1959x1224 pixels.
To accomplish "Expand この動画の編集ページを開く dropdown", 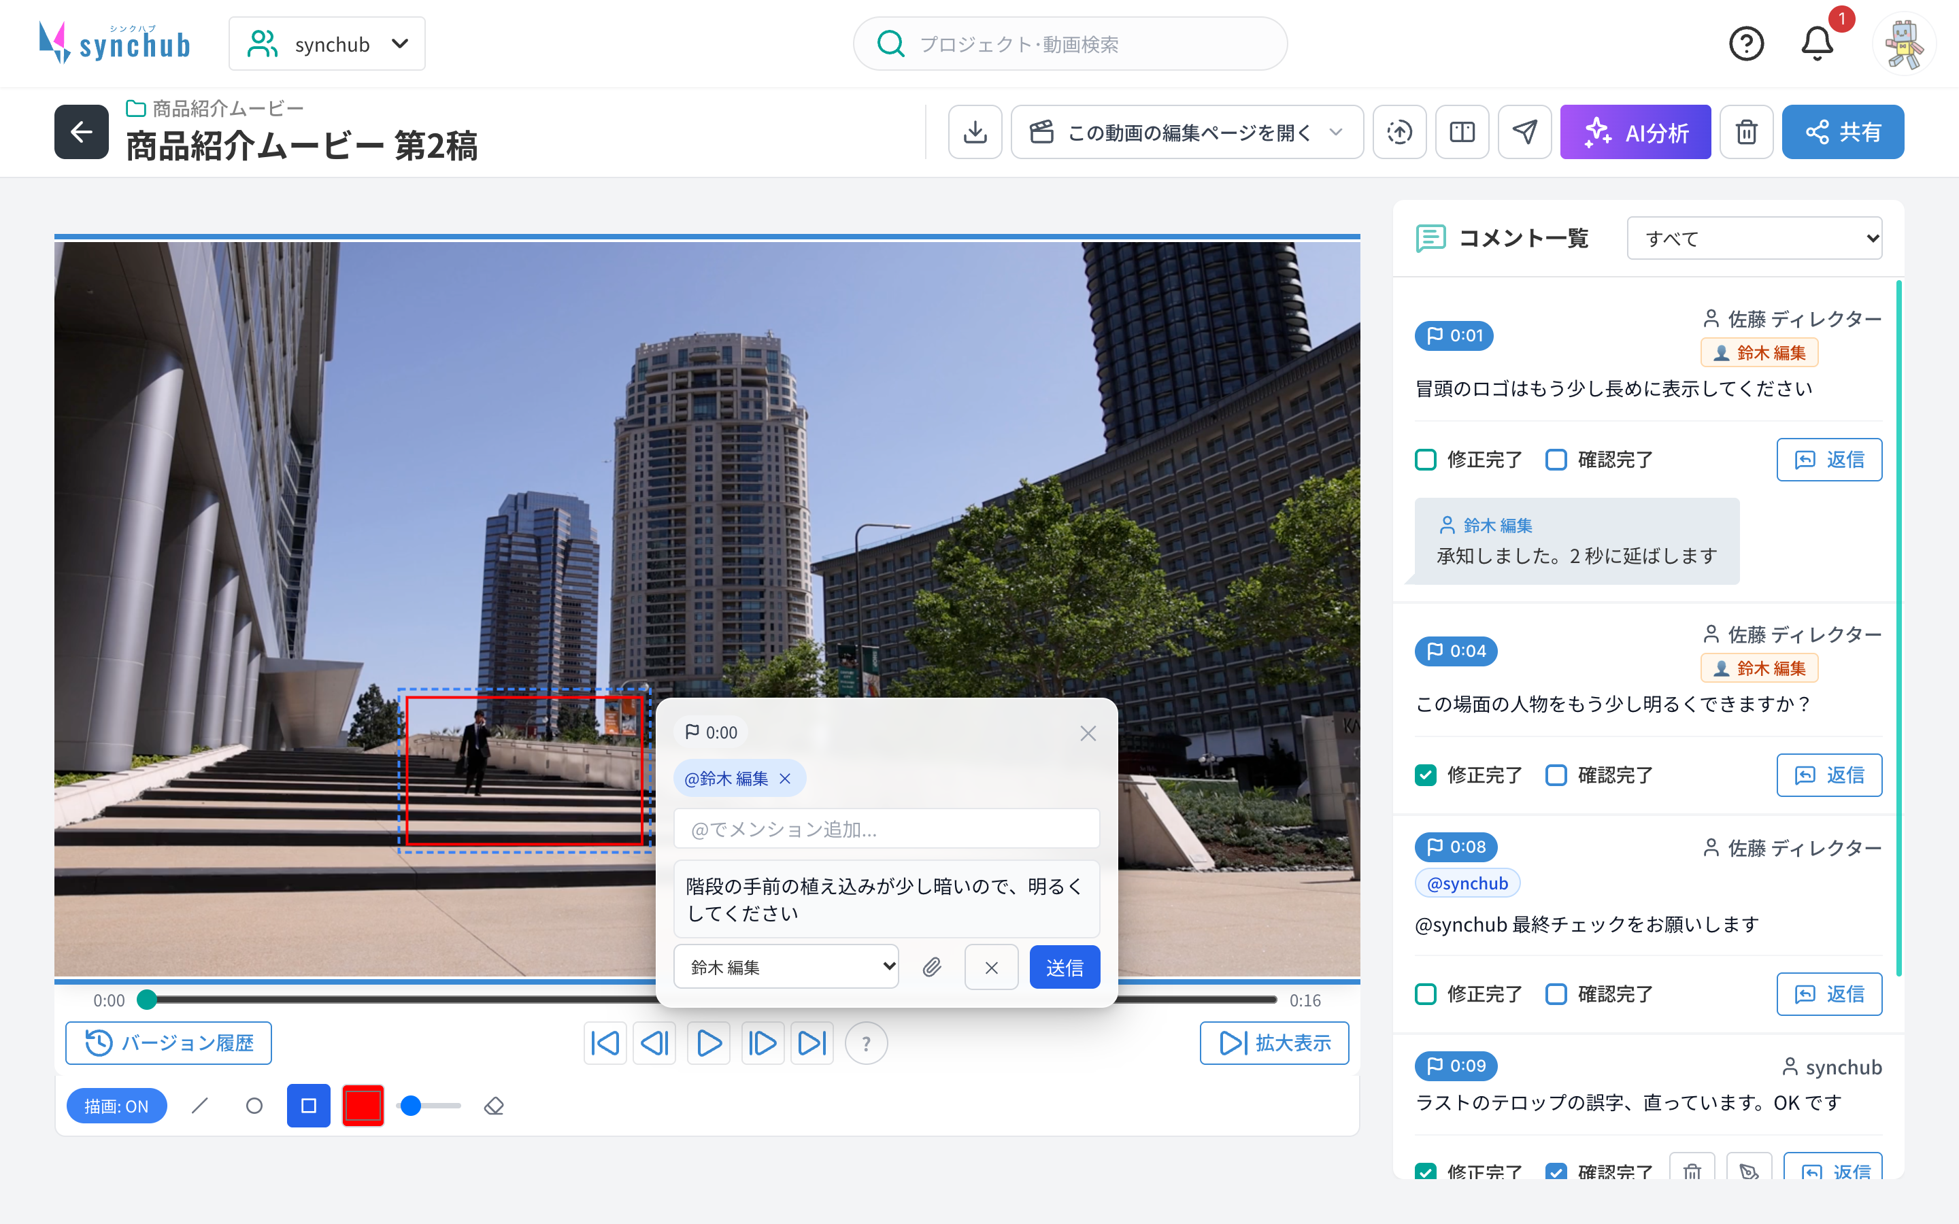I will pos(1187,132).
